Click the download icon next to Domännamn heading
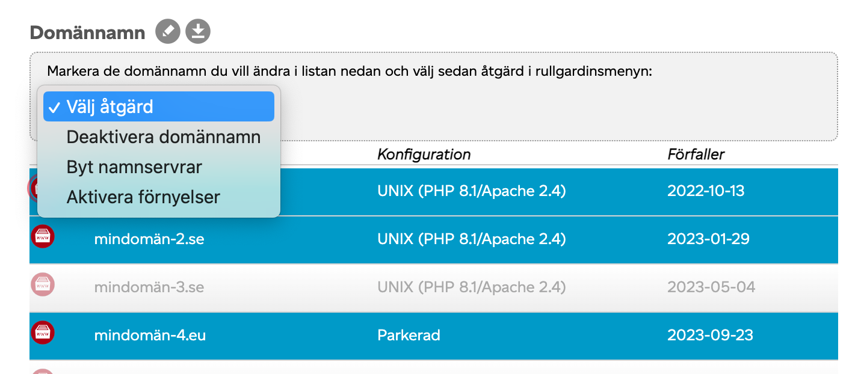This screenshot has width=858, height=374. pyautogui.click(x=198, y=32)
